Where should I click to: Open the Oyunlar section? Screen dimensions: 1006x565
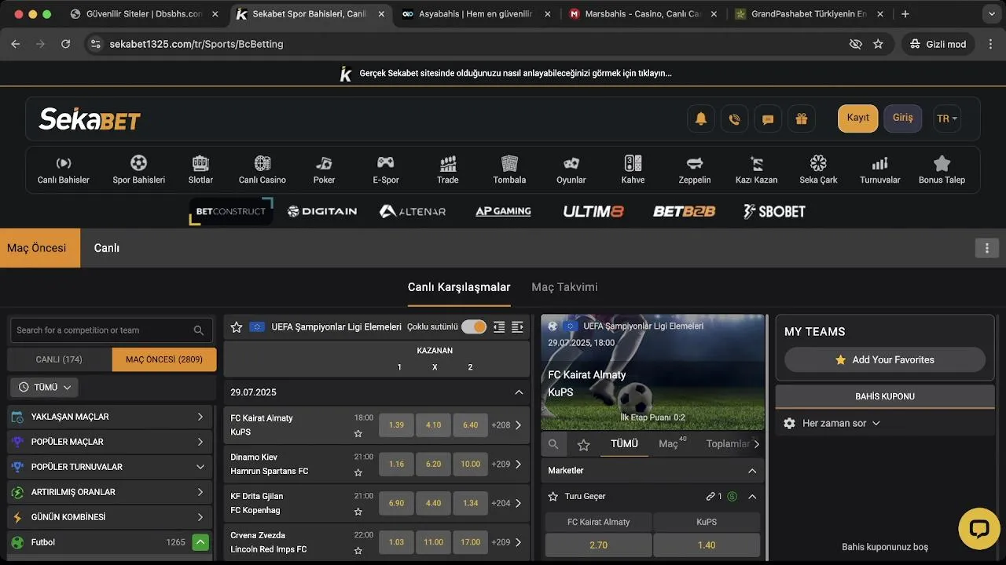[571, 169]
